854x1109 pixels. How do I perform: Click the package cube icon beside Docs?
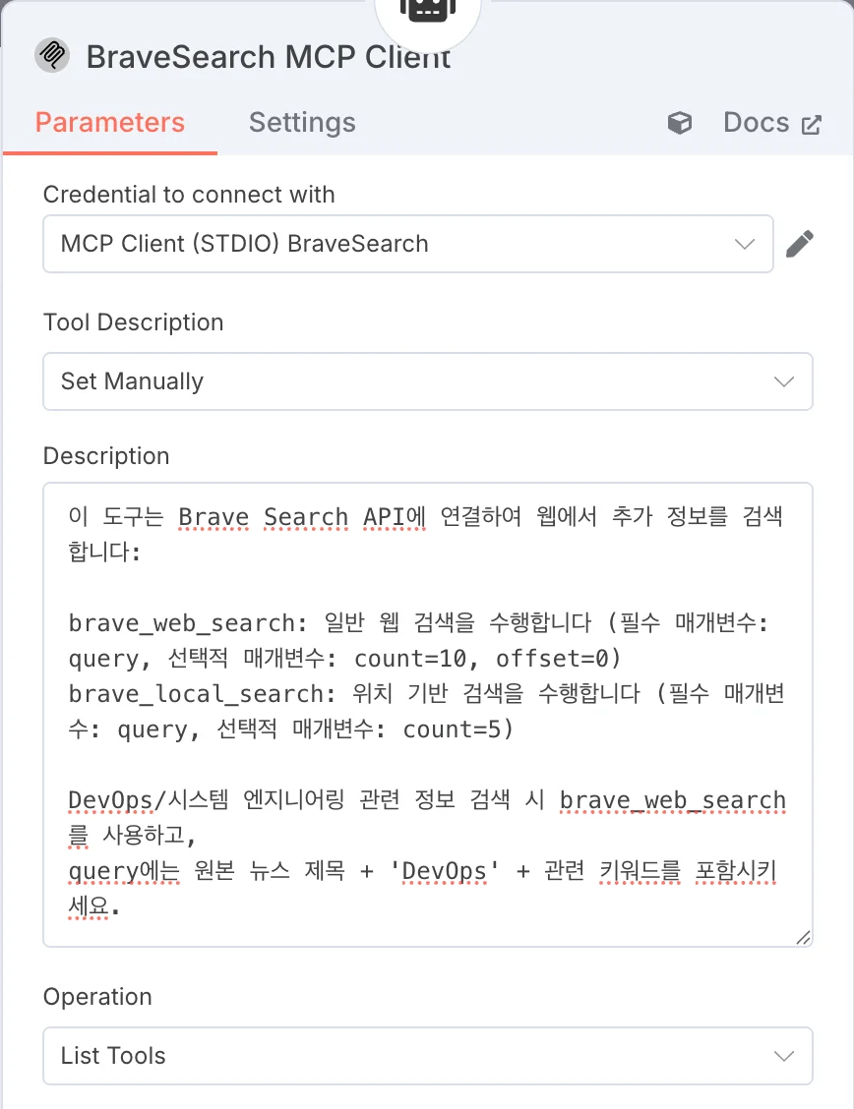pyautogui.click(x=679, y=122)
